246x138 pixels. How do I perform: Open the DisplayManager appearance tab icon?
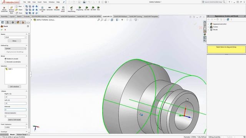point(18,22)
